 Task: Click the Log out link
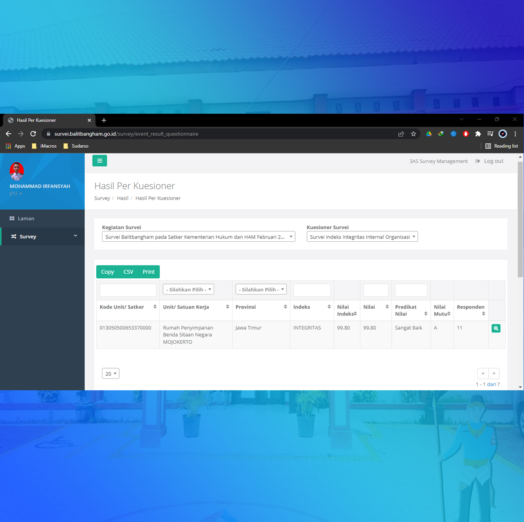pos(489,161)
